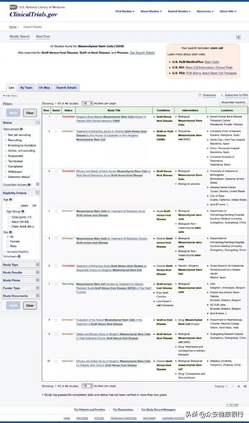Image resolution: width=249 pixels, height=423 pixels.
Task: Check the Withdrawn status filter
Action: tap(6, 172)
